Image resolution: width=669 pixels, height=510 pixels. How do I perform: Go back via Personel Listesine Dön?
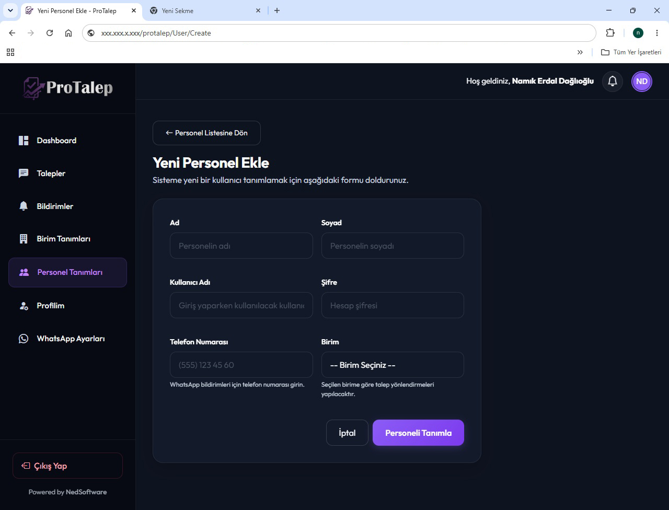(206, 133)
